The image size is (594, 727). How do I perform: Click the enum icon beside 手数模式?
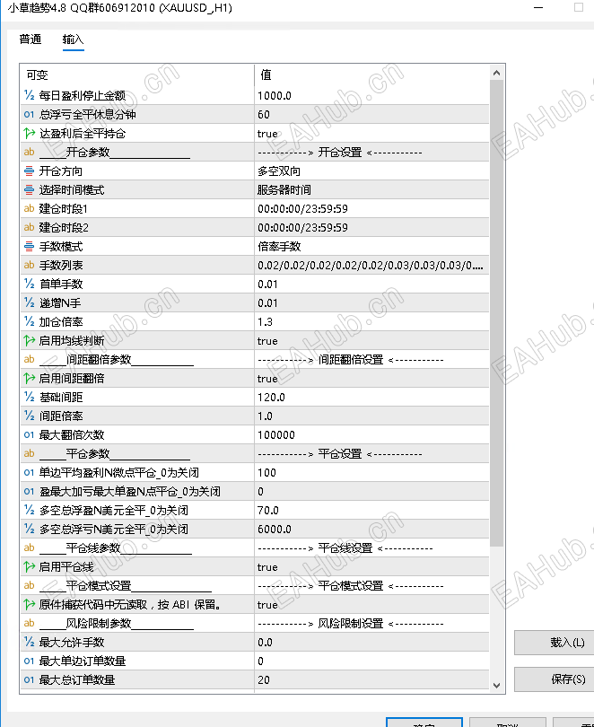click(30, 247)
